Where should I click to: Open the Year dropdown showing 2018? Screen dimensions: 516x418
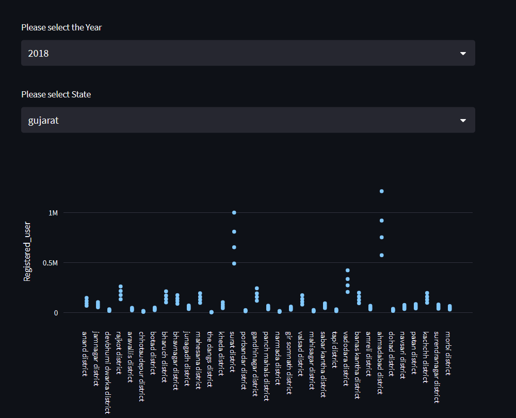[248, 53]
